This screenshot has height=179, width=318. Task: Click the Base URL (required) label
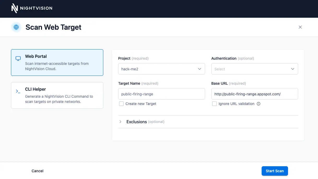(x=229, y=83)
